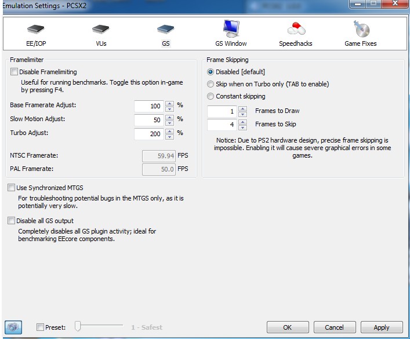Switch to the VUs tab label

[101, 43]
